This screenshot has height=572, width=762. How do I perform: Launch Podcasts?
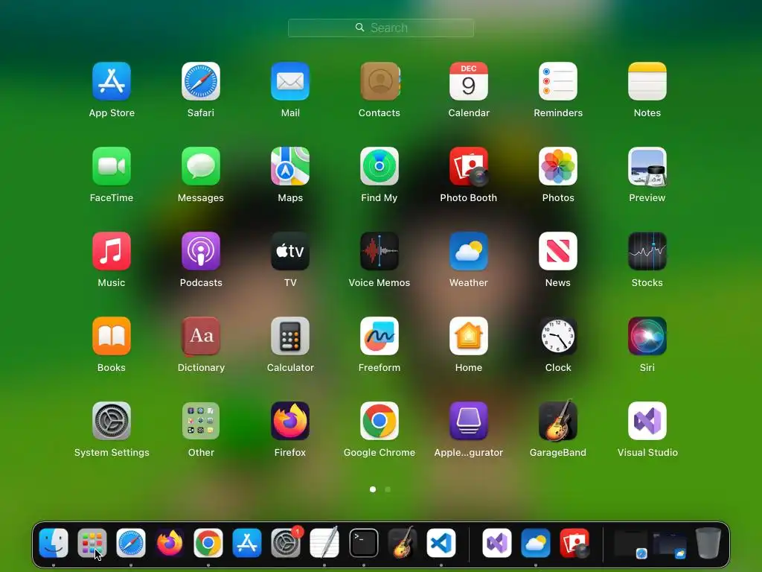point(201,251)
